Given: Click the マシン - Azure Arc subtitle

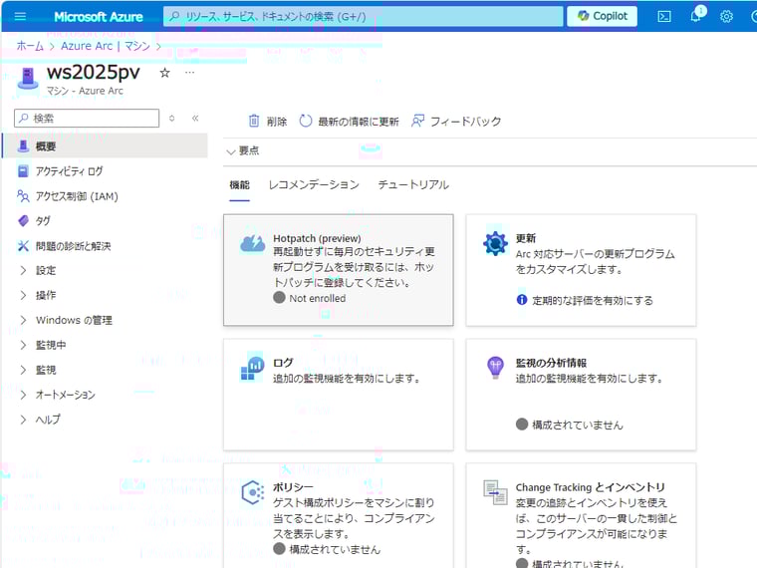Looking at the screenshot, I should (85, 91).
